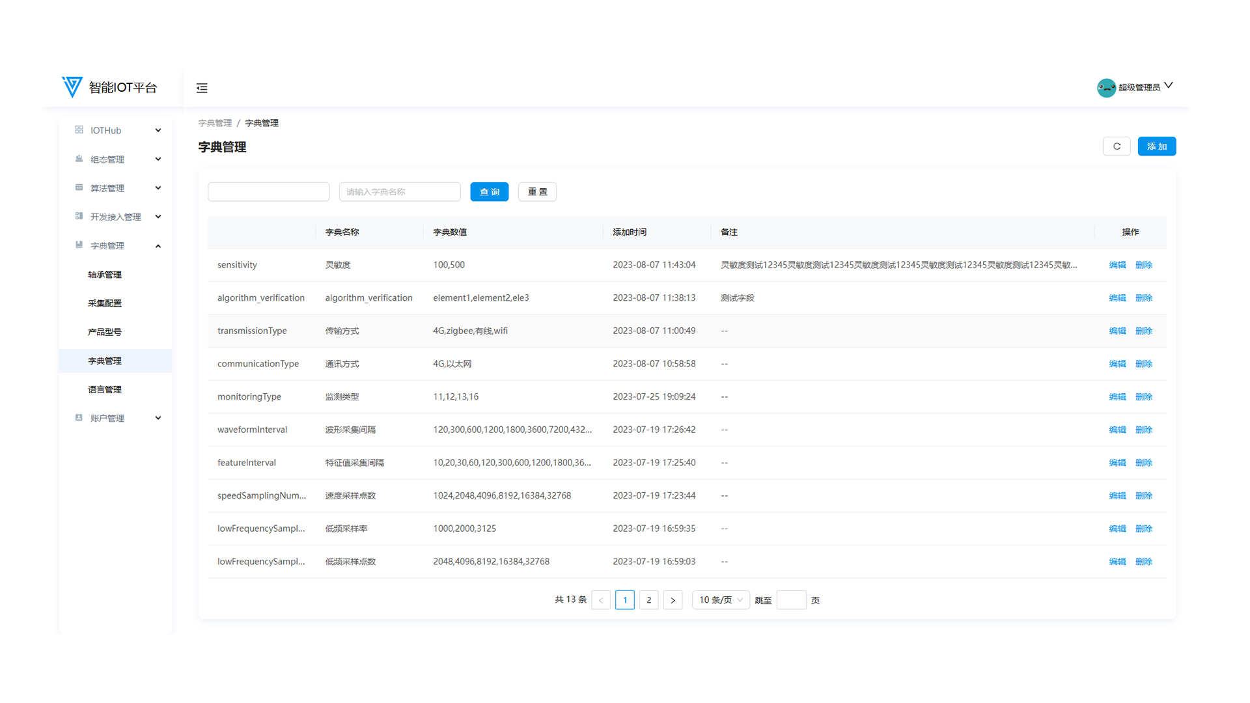1250x703 pixels.
Task: Collapse the 字典管理 menu chevron
Action: 158,246
